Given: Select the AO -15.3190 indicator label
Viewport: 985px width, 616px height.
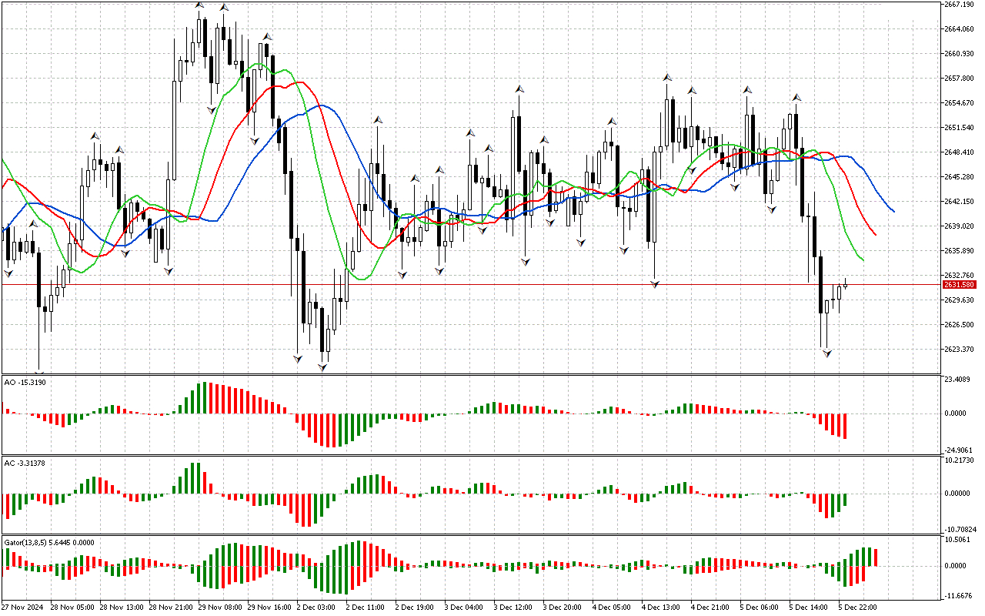Looking at the screenshot, I should click(25, 382).
